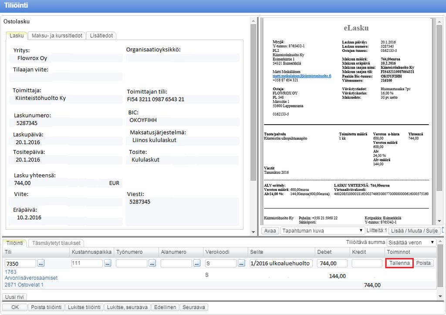Screen dimensions: 446x315
Task: Click Liitteitä:1 attachment count label
Action: click(x=376, y=230)
